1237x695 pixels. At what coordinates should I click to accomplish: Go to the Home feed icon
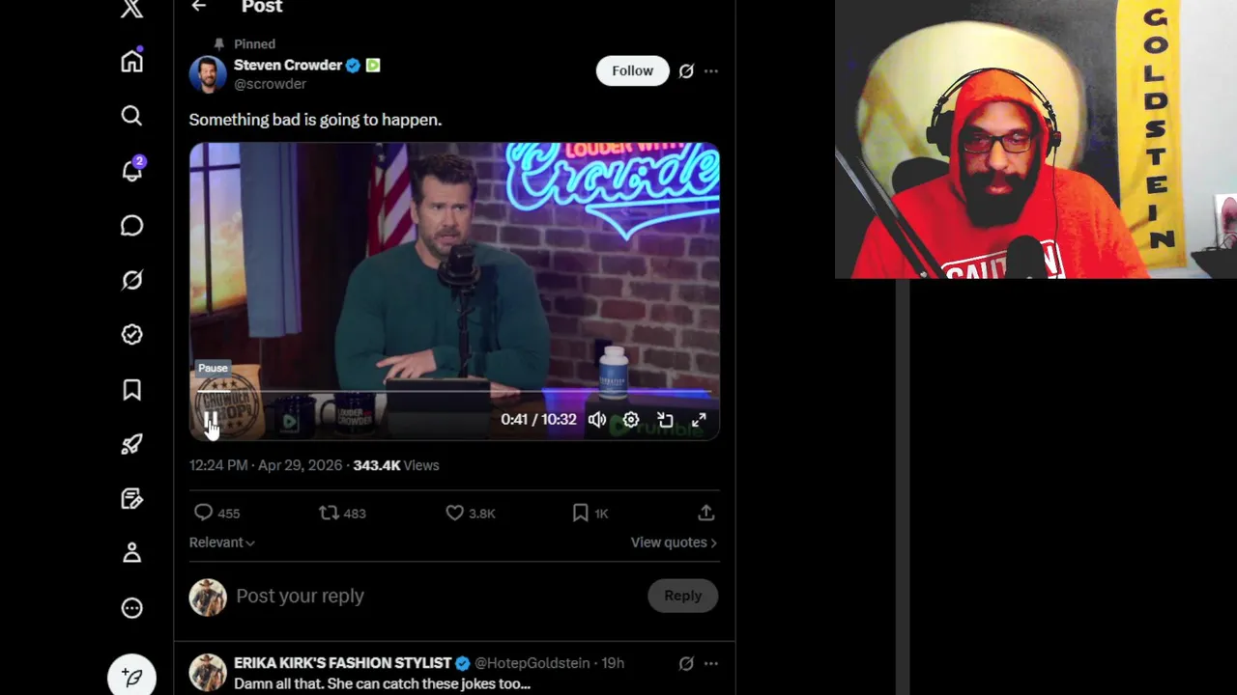coord(132,61)
